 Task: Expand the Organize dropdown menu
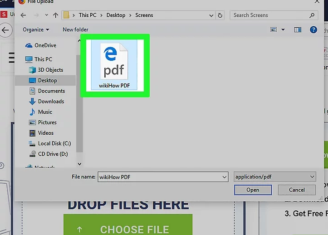[36, 29]
